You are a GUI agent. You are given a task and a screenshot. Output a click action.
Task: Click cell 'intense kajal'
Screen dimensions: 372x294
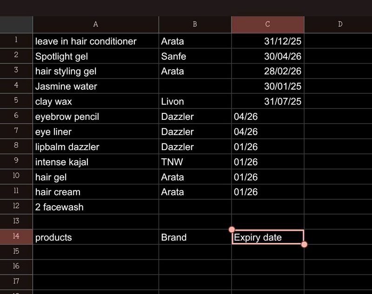tap(96, 162)
